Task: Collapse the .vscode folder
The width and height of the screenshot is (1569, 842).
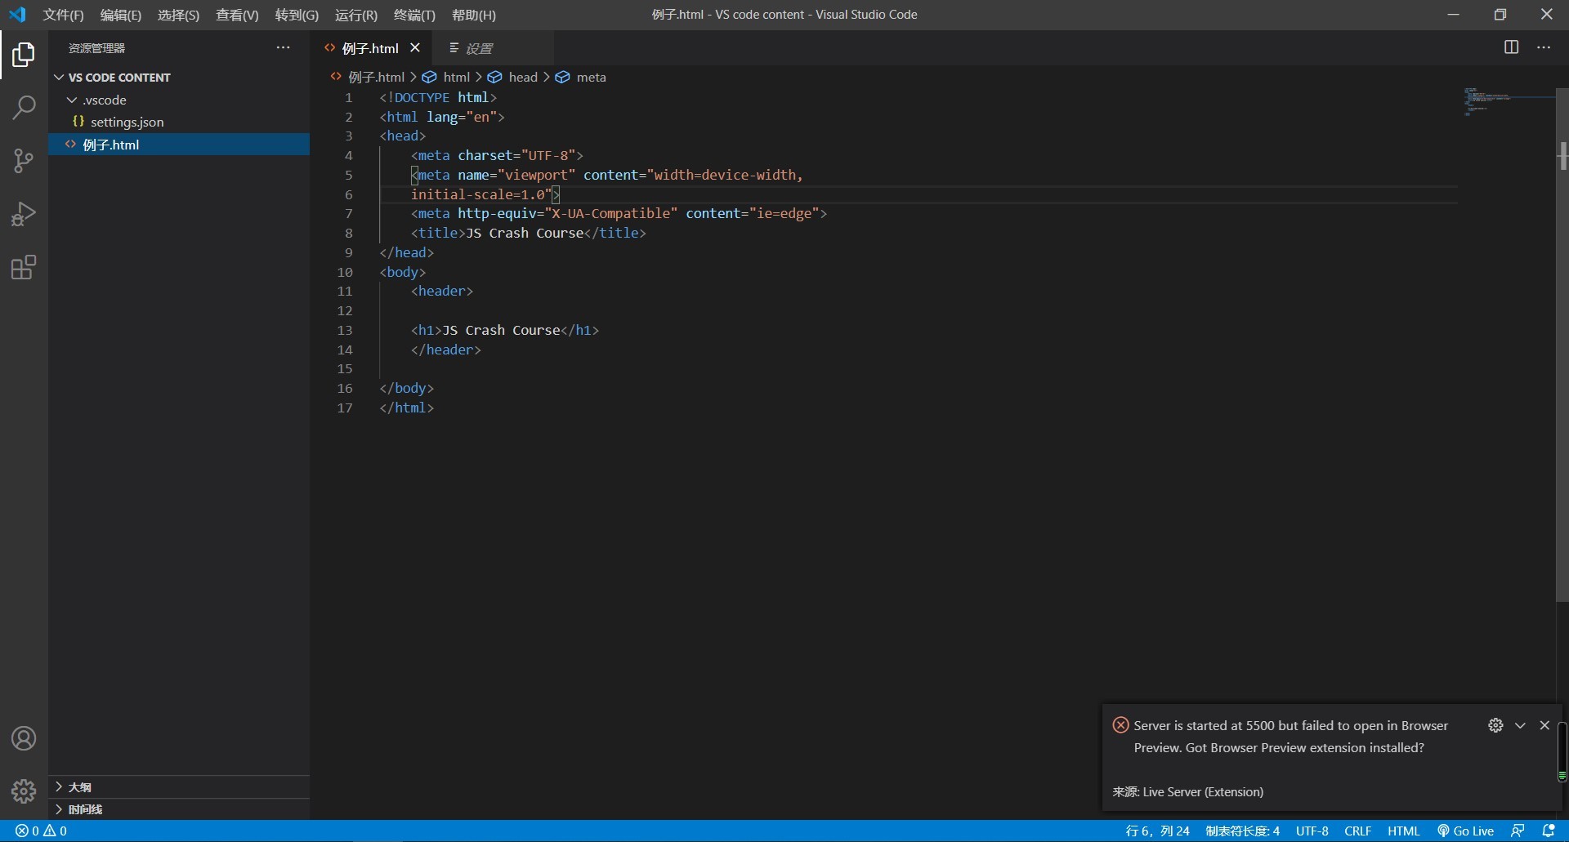Action: coord(72,100)
